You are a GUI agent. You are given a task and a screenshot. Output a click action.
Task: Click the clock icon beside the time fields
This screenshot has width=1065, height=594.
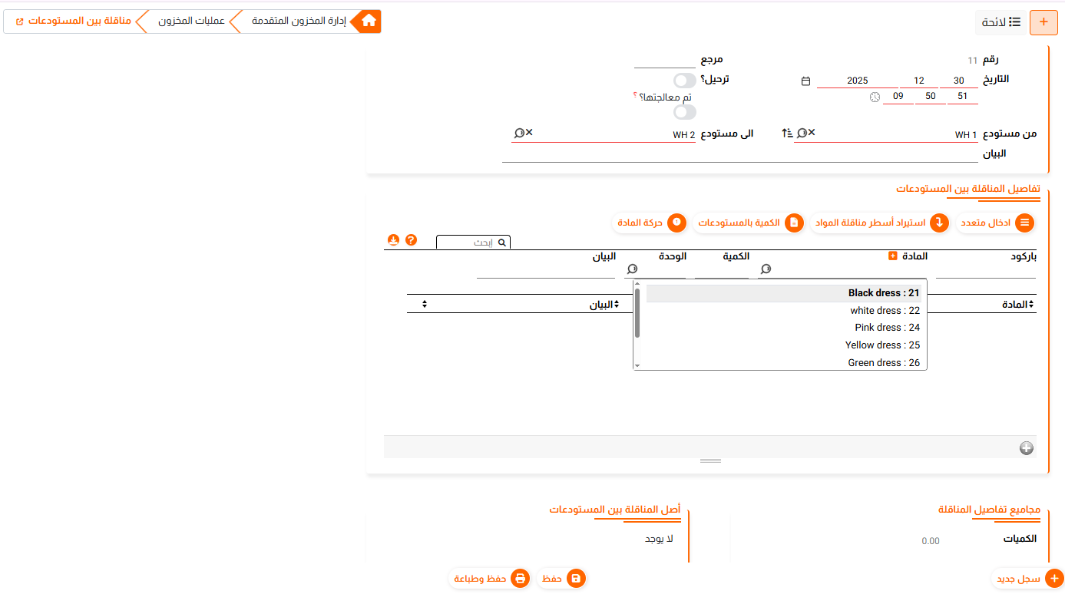(875, 97)
